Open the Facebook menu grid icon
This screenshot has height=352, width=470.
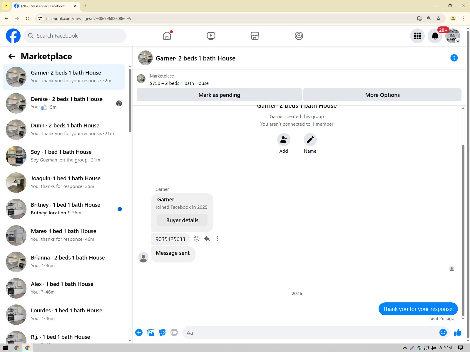417,36
